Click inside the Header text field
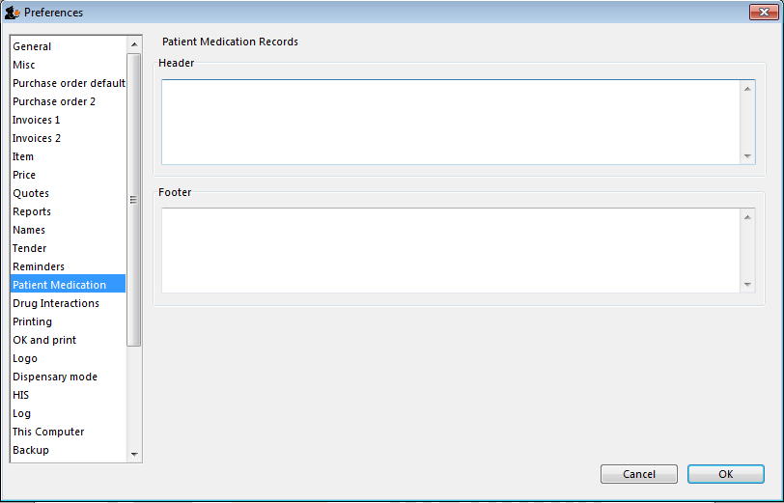Screen dimensions: 784x503 pos(449,122)
